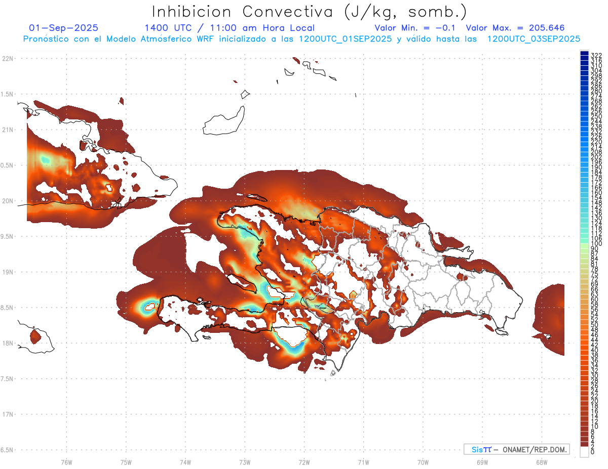Select the "Valor Max. = 205.646" readout

pyautogui.click(x=515, y=28)
